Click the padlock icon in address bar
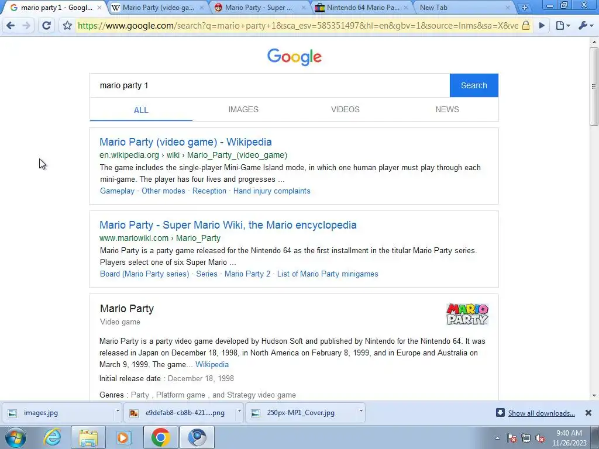This screenshot has height=449, width=599. [526, 26]
